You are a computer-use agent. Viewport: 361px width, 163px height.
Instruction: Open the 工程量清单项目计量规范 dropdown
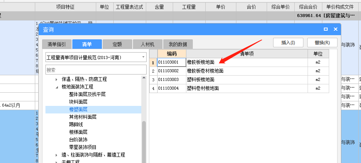96,57
